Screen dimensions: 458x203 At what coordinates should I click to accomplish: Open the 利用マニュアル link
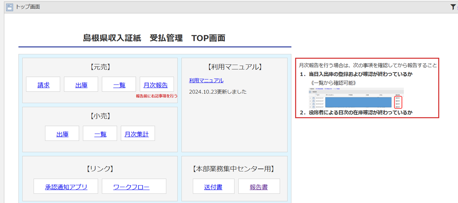point(206,80)
